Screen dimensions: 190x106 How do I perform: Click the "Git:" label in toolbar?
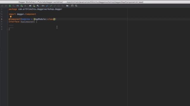(43, 6)
